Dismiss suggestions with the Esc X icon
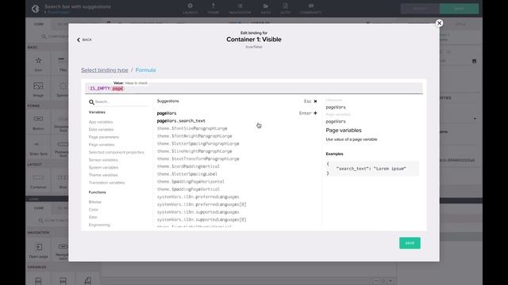The width and height of the screenshot is (508, 285). tap(315, 101)
